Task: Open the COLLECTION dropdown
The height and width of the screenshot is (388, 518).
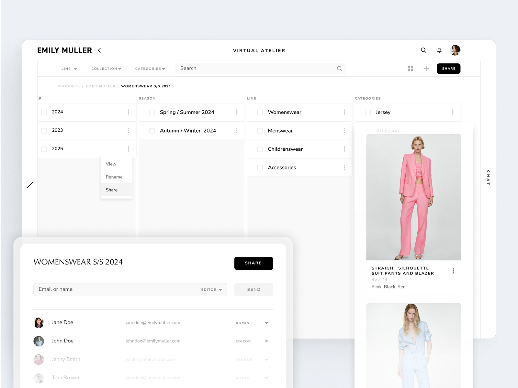Action: pyautogui.click(x=106, y=69)
